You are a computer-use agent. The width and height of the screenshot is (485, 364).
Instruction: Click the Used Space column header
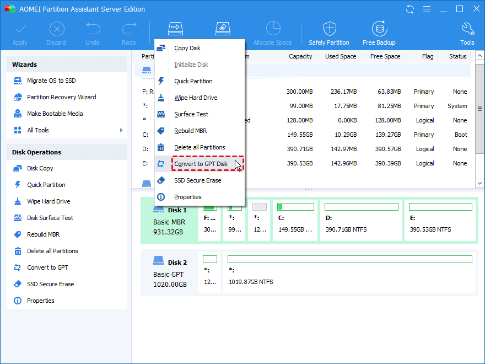341,56
